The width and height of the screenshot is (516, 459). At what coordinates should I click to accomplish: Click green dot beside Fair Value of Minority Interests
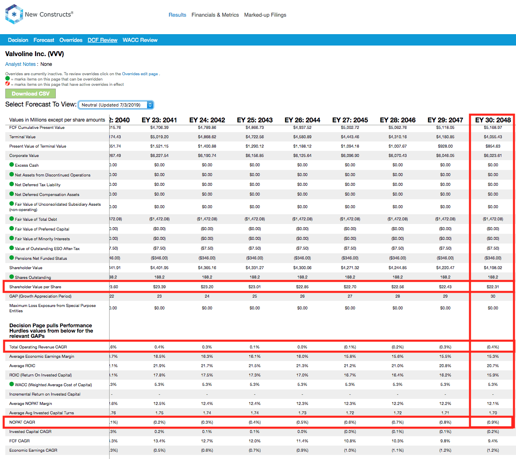[12, 238]
